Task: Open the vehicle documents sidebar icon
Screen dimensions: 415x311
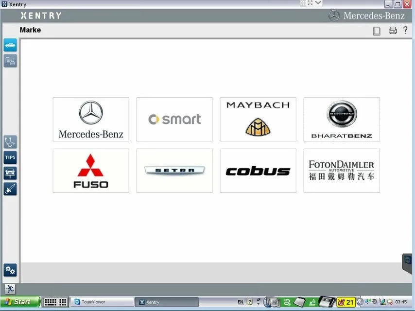Action: [10, 61]
